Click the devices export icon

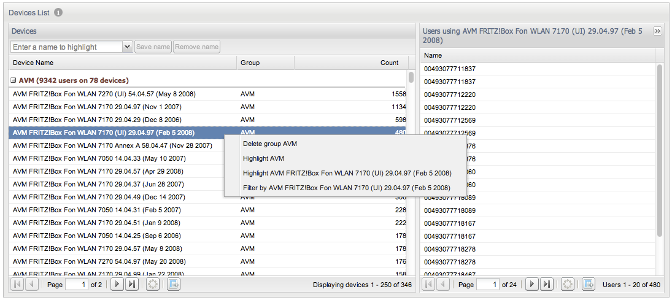tap(173, 285)
